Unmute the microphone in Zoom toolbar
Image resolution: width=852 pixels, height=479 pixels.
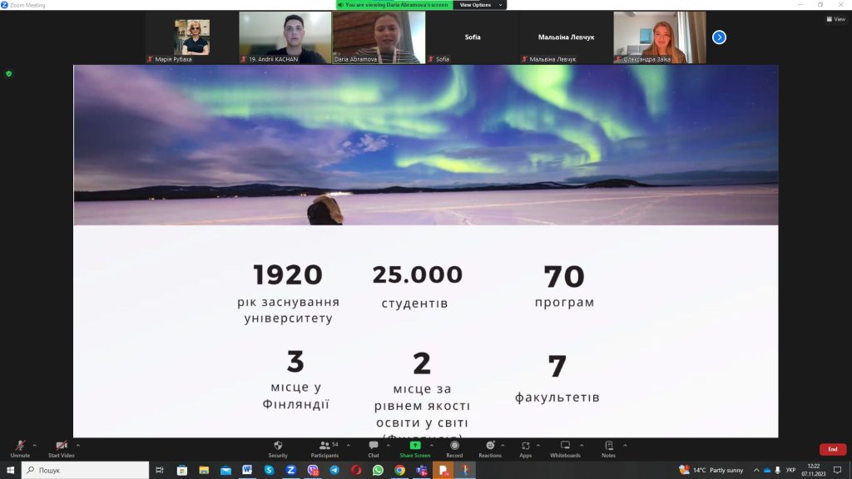(20, 447)
